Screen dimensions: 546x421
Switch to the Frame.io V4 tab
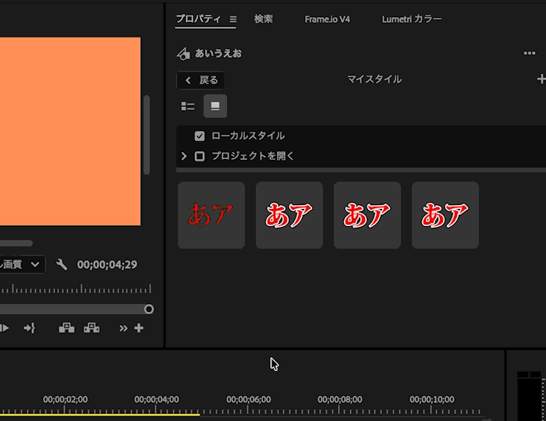(327, 19)
